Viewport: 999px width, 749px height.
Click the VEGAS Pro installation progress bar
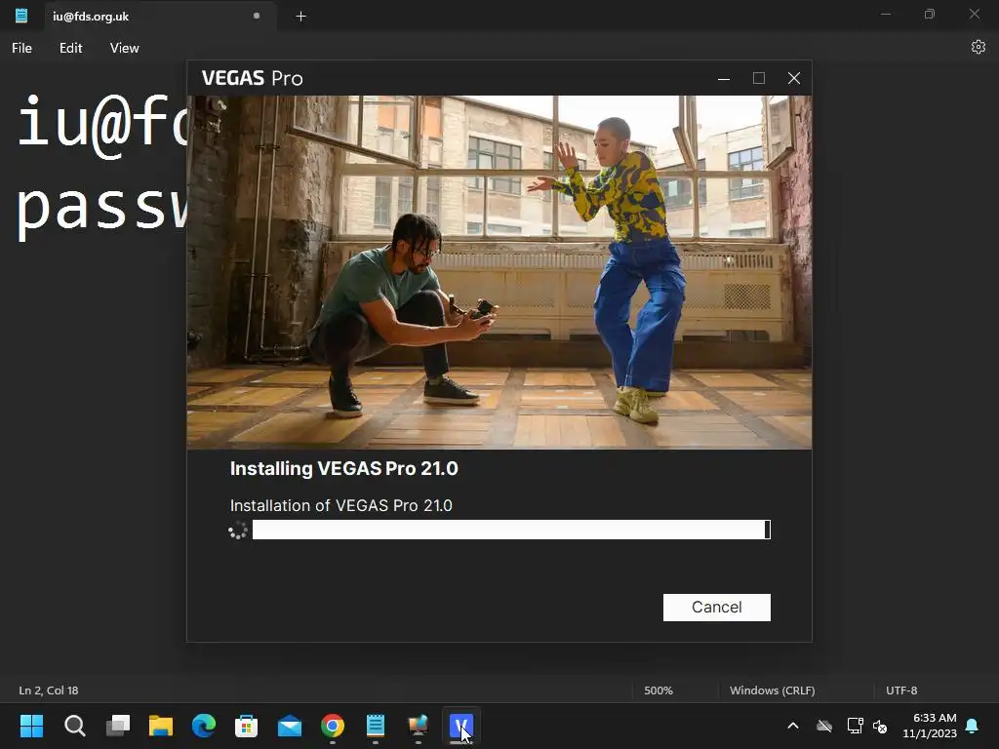coord(511,530)
